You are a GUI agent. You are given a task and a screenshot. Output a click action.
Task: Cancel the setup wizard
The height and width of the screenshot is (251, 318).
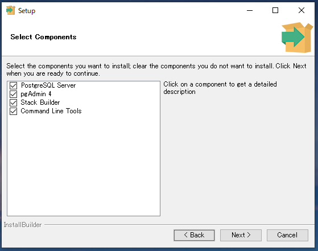[x=287, y=235]
